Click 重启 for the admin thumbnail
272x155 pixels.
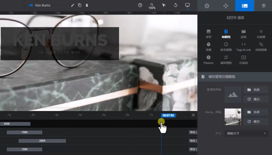coord(256,99)
